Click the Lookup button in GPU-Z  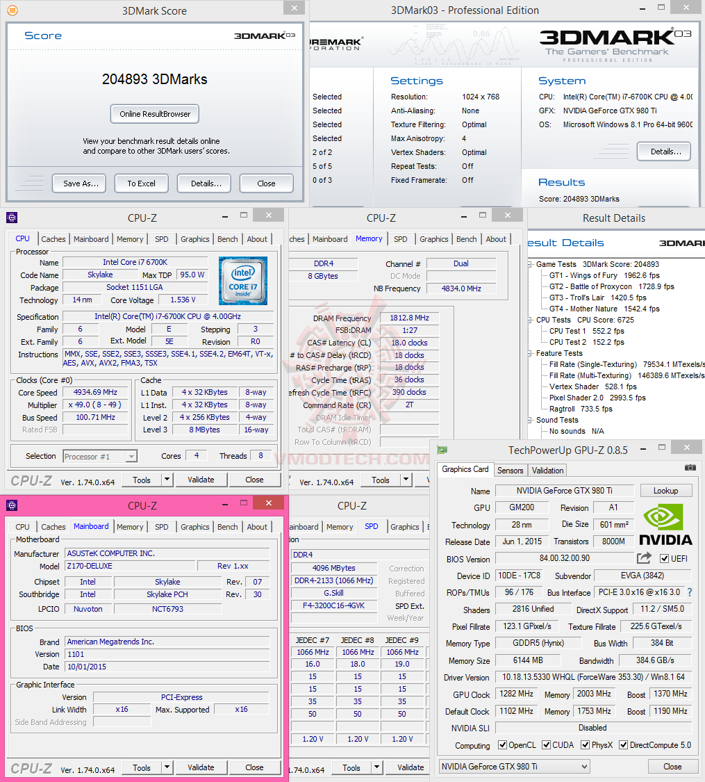tap(666, 491)
